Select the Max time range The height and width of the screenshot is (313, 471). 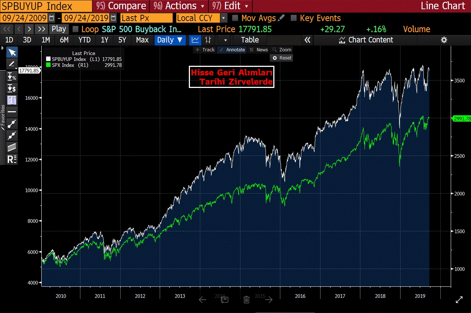point(142,40)
